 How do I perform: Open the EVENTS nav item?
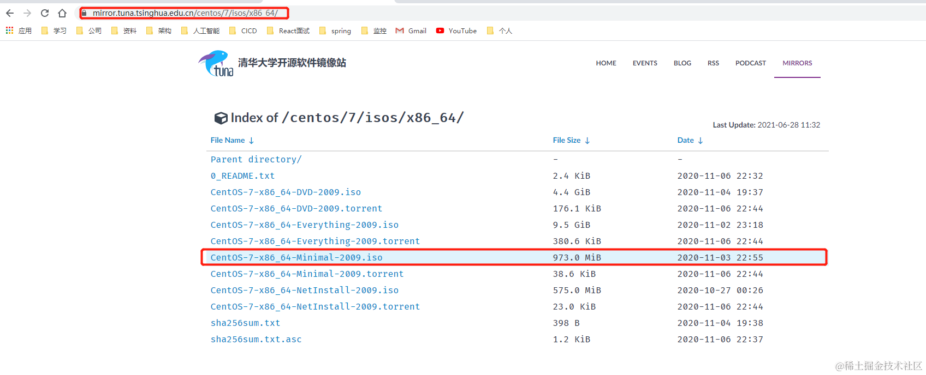645,63
